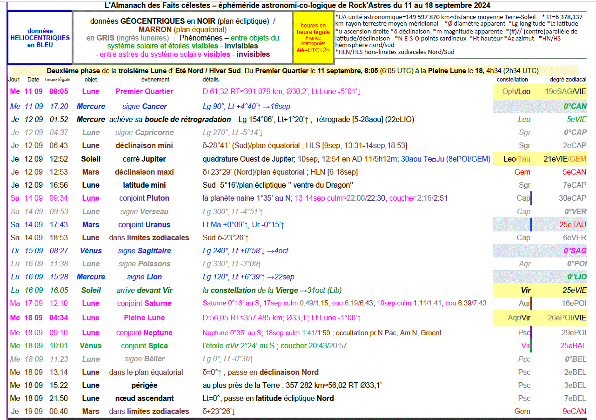Click the "26ePOI/VIE" degree cell
The width and height of the screenshot is (596, 420).
pos(567,318)
